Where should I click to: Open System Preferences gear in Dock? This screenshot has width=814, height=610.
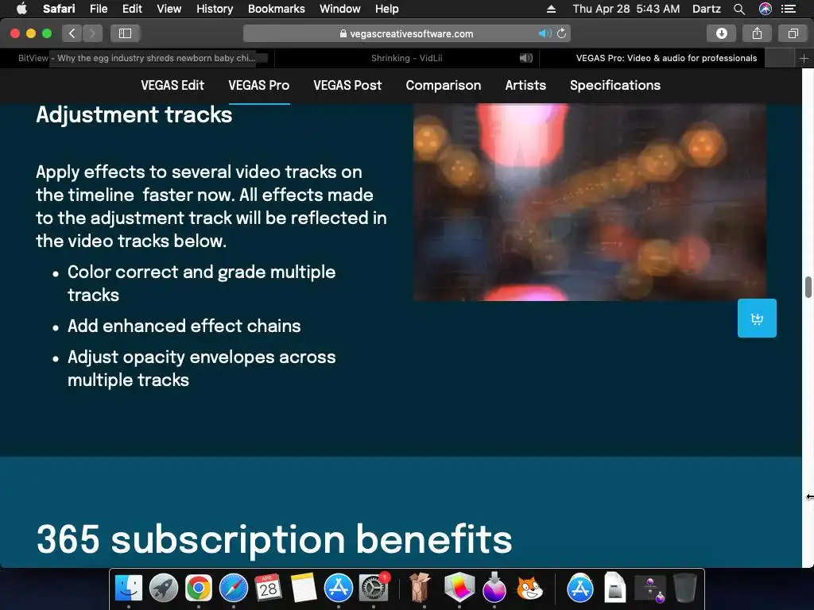[x=374, y=589]
